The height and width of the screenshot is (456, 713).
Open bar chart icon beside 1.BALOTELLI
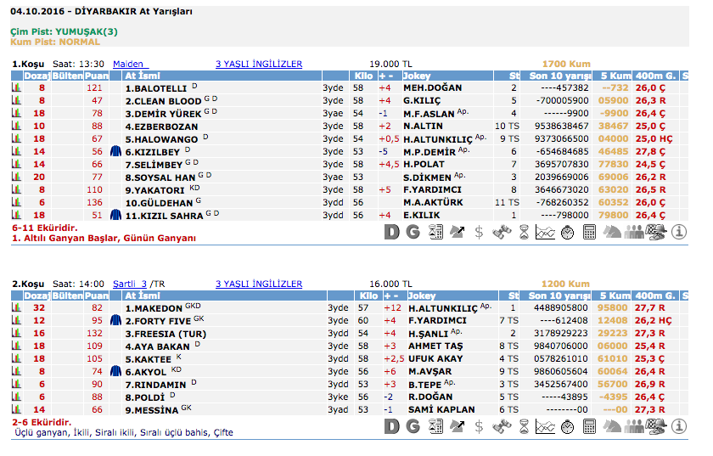(15, 87)
